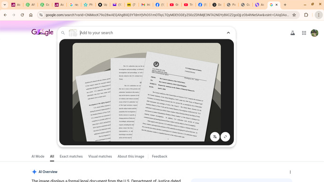Switch to the 'Up' browser tab
This screenshot has height=182, width=324.
click(102, 5)
